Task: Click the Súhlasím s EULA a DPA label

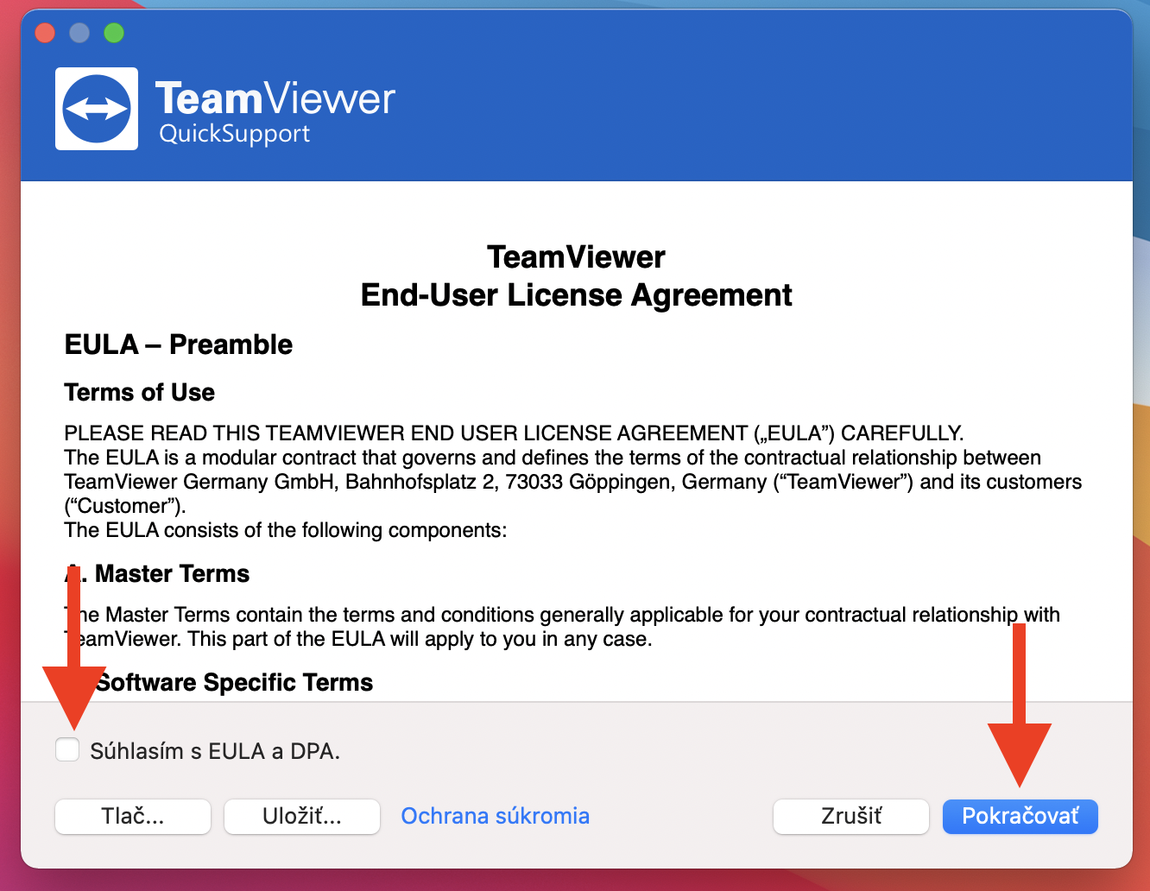Action: (x=215, y=751)
